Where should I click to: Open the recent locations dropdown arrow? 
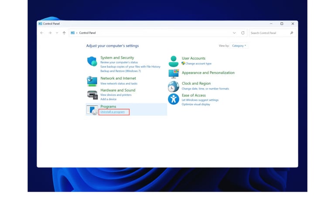point(57,33)
